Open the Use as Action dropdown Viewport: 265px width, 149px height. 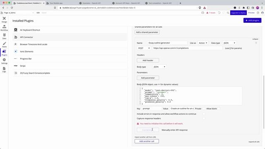tap(203, 43)
